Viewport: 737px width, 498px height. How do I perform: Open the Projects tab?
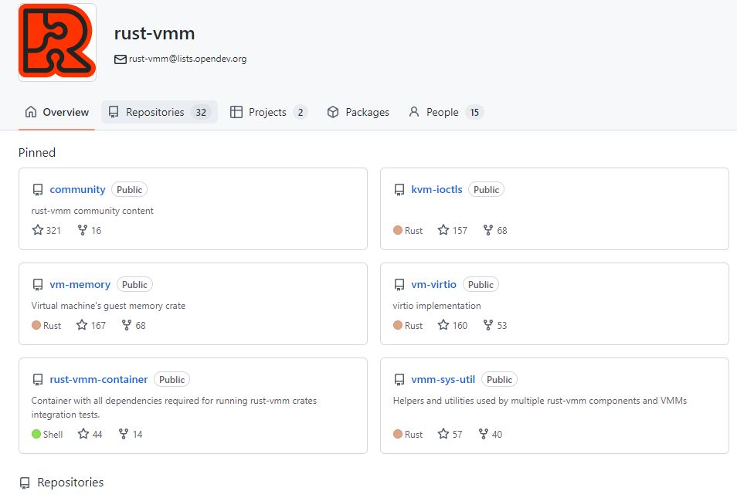(268, 112)
